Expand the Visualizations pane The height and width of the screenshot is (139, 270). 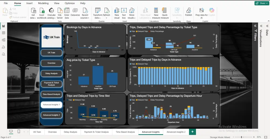[x=261, y=26]
